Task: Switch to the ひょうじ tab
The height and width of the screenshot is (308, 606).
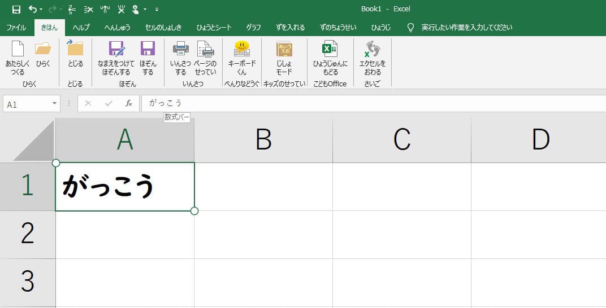Action: click(380, 28)
